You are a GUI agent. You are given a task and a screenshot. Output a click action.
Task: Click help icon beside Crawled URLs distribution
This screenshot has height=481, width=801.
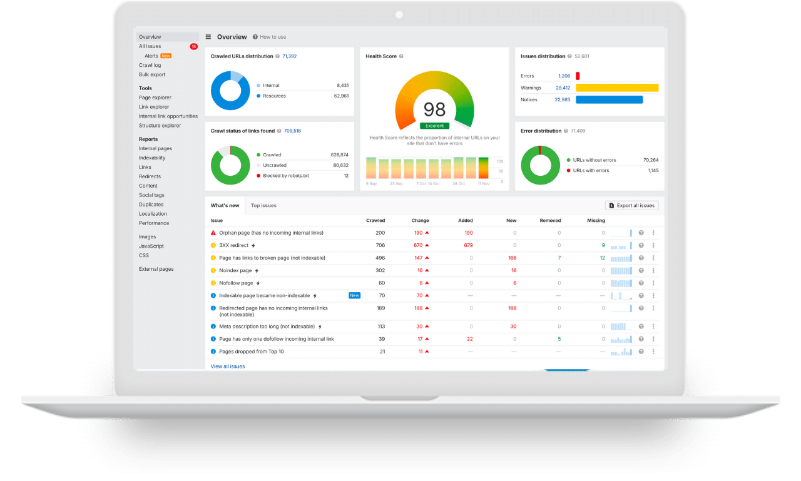tap(278, 56)
